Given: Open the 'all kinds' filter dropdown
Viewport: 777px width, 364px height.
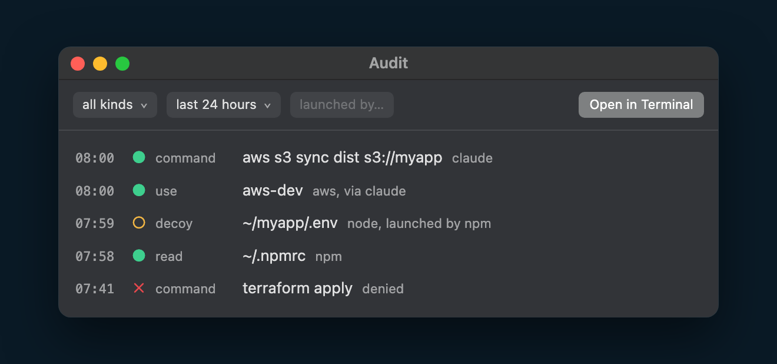Looking at the screenshot, I should [115, 105].
